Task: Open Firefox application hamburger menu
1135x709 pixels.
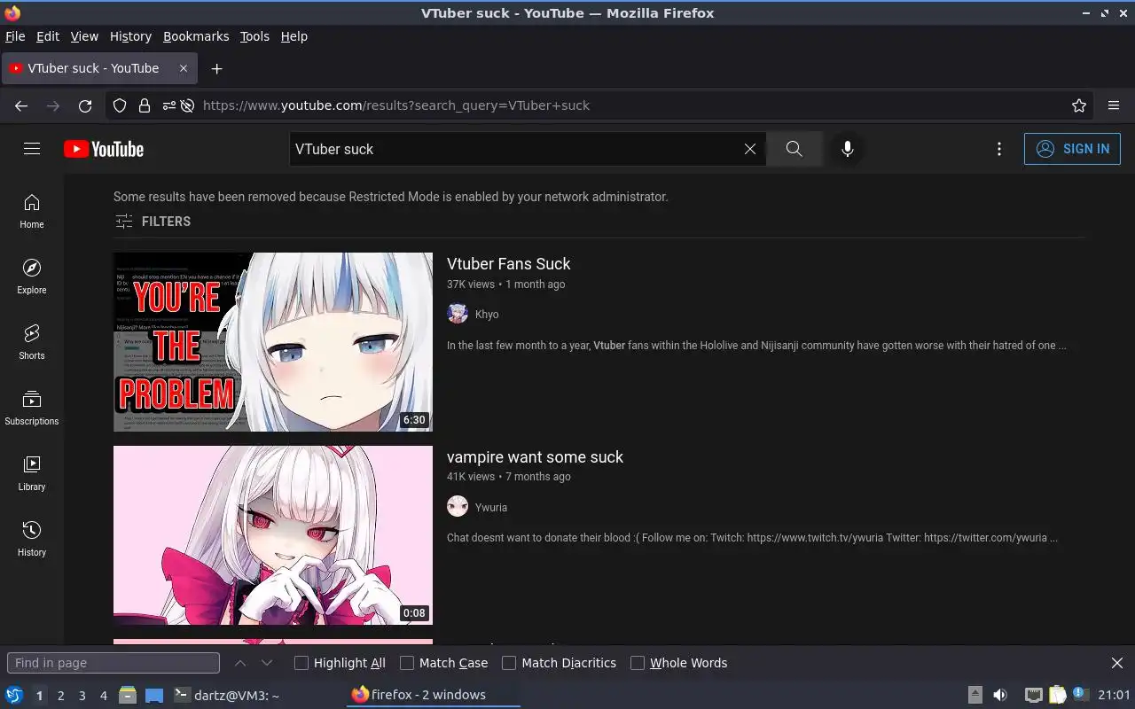Action: coord(1114,105)
